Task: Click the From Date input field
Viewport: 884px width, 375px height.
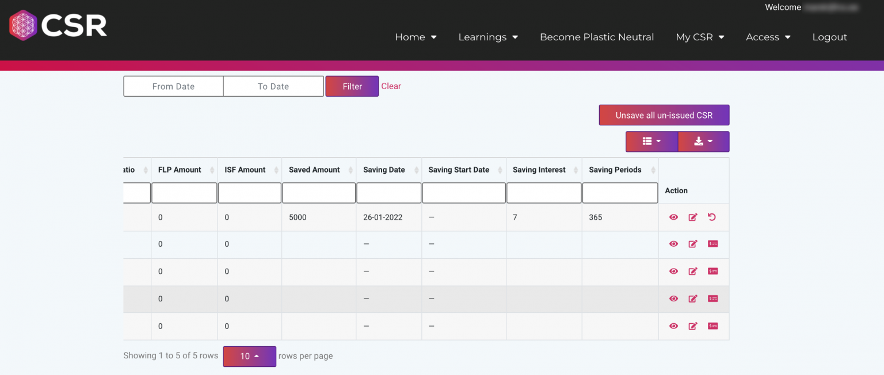Action: (173, 86)
